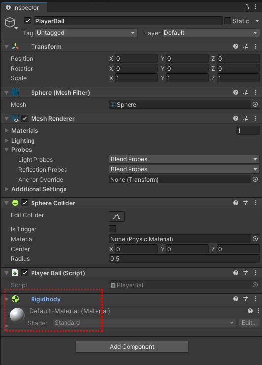Open Sphere Collider help reference icon

coord(236,203)
